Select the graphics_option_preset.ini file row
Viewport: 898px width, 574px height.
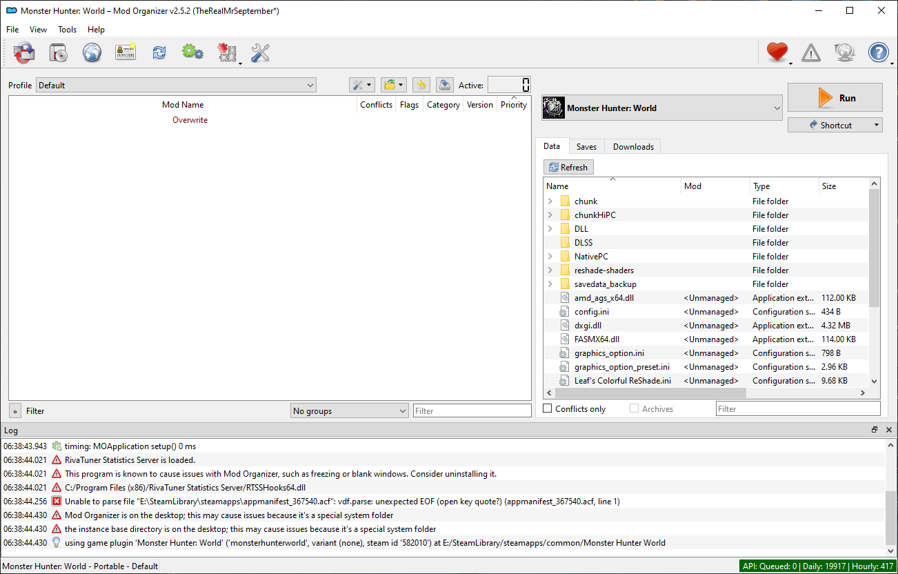pos(706,367)
